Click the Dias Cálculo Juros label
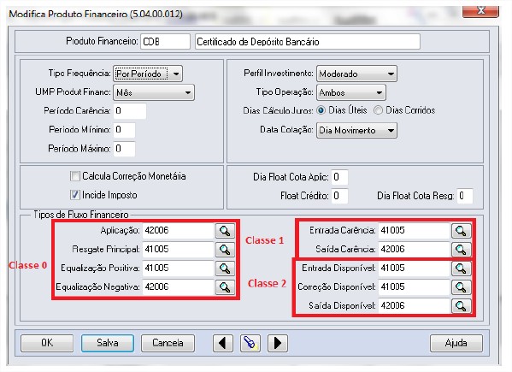The image size is (512, 372). [278, 111]
